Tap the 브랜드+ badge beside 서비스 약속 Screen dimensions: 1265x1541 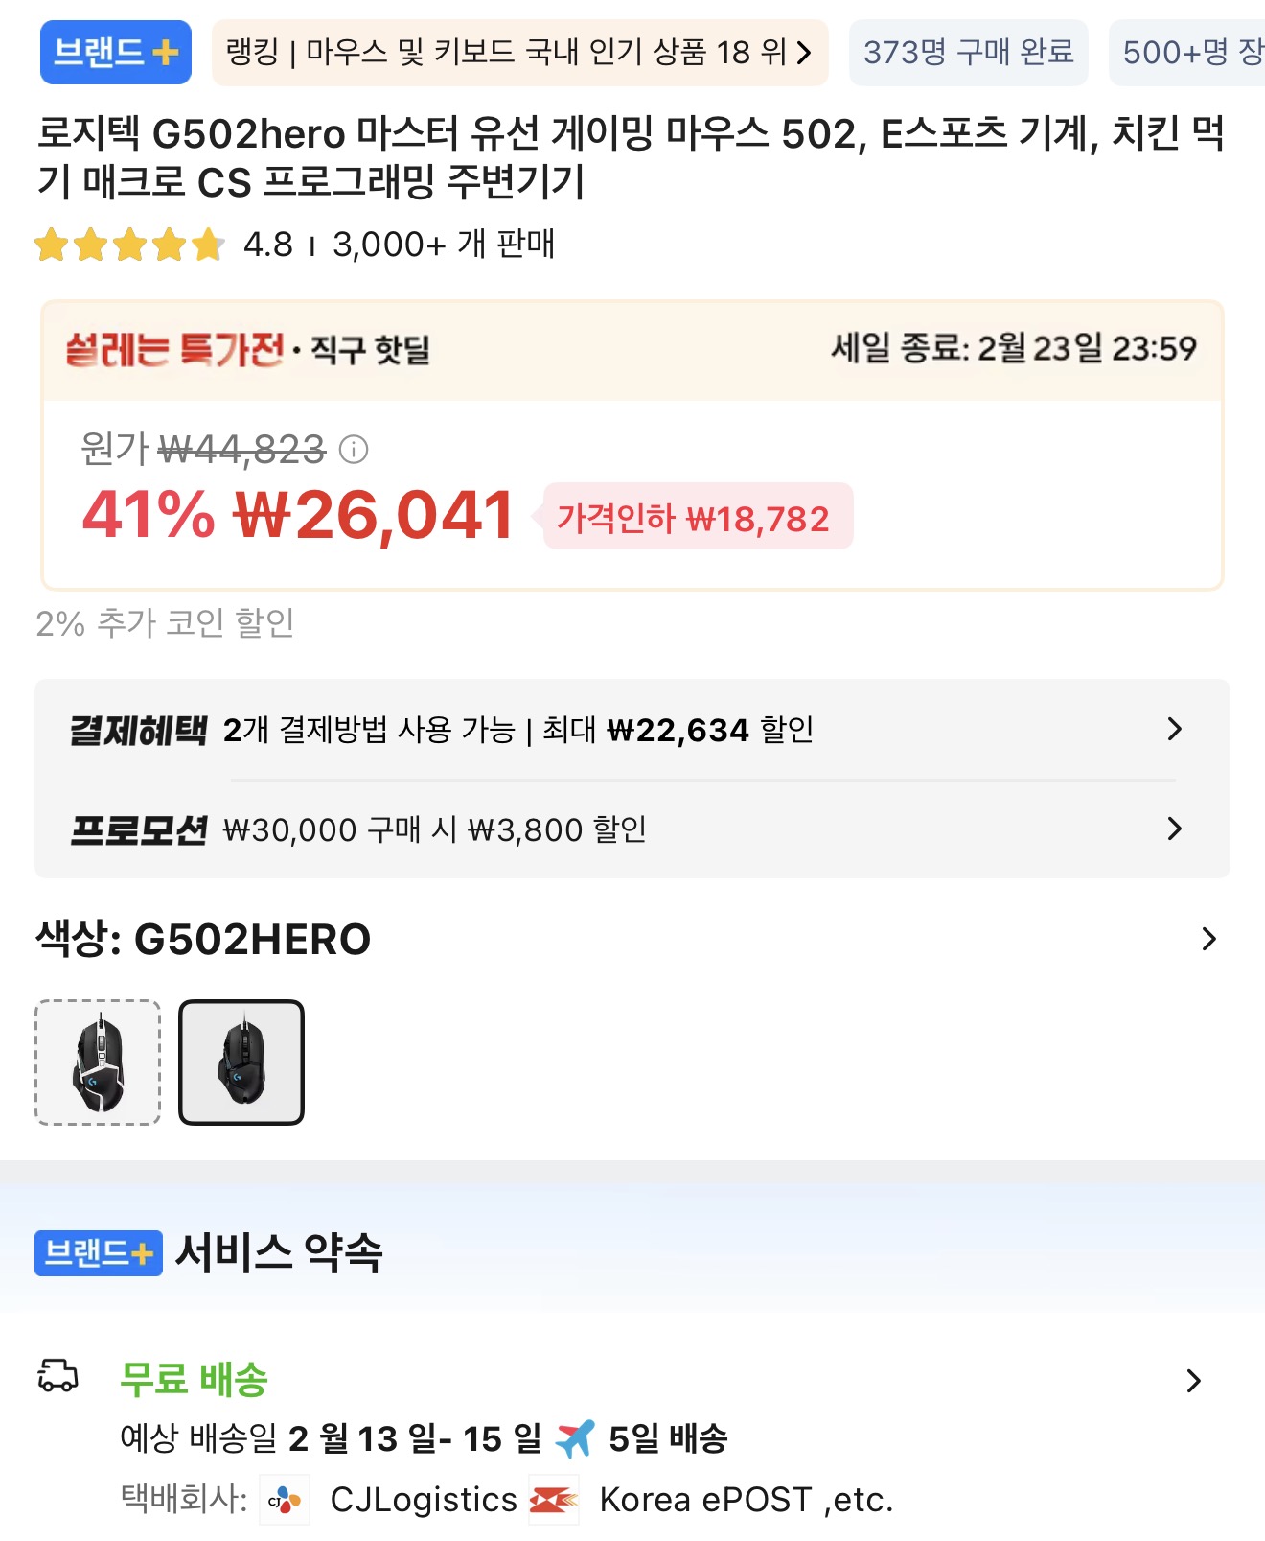[x=98, y=1253]
